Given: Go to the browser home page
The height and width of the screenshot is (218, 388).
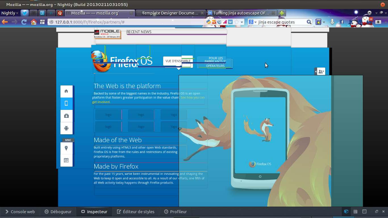Looking at the screenshot, I should [34, 22].
